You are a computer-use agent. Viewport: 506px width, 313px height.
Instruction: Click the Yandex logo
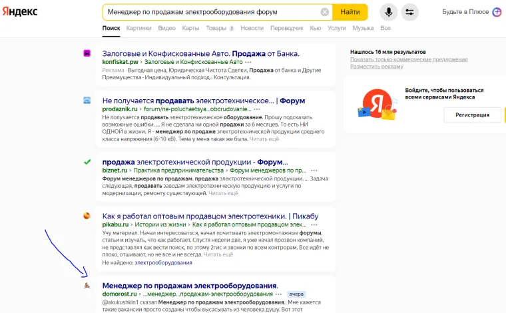pos(19,12)
